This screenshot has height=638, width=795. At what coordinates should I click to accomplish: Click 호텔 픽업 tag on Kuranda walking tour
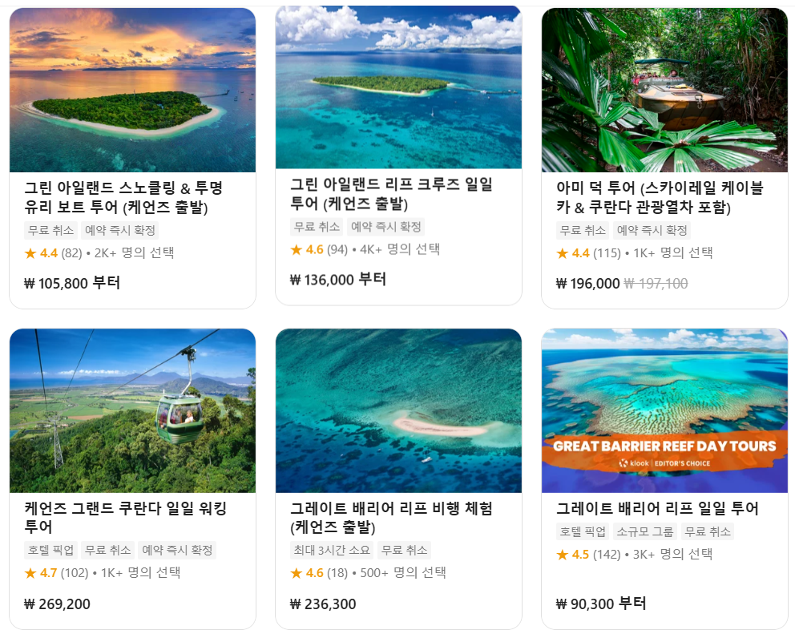[50, 550]
